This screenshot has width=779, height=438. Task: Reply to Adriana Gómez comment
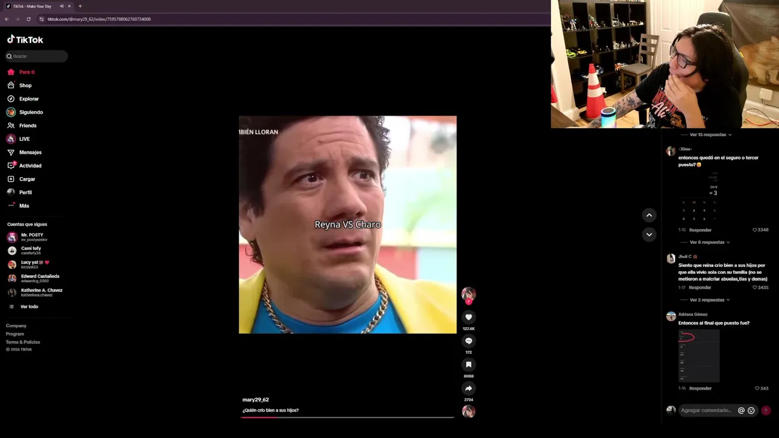point(700,388)
